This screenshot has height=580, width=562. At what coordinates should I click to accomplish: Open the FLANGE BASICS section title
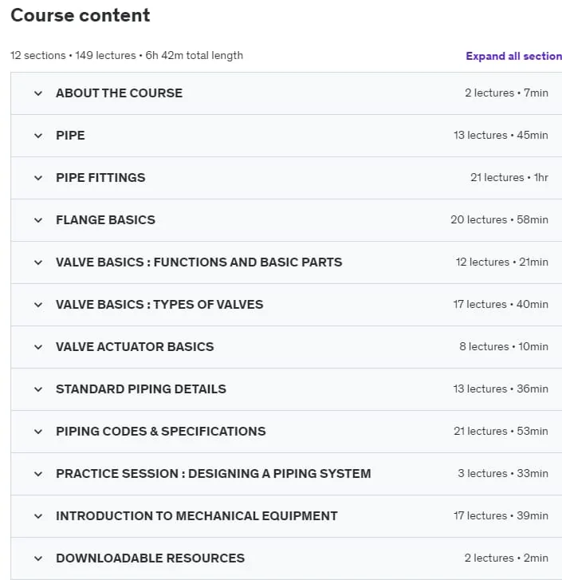(x=105, y=219)
